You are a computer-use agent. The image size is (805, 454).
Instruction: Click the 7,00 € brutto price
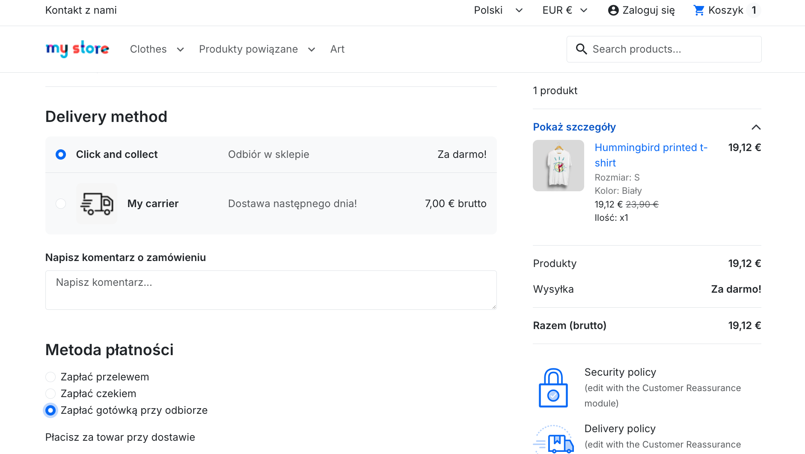455,204
